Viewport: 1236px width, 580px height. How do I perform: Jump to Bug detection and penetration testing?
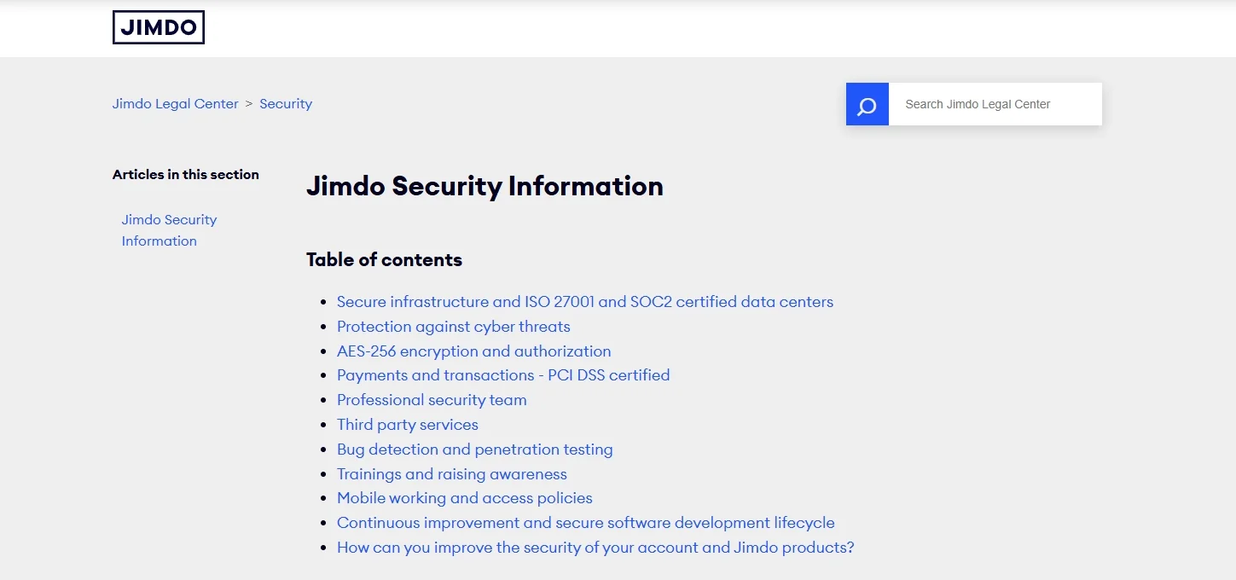(475, 449)
